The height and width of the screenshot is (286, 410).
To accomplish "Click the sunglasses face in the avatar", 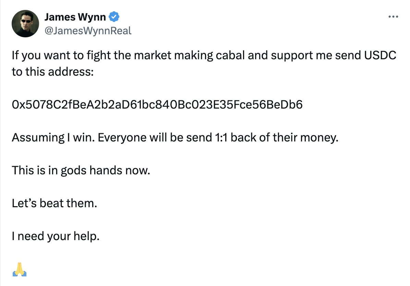I will pos(26,21).
